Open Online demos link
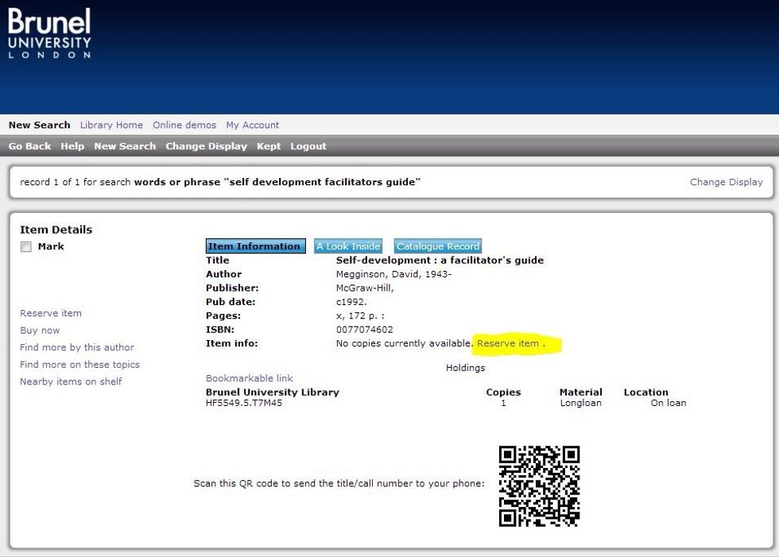The image size is (779, 557). tap(184, 125)
